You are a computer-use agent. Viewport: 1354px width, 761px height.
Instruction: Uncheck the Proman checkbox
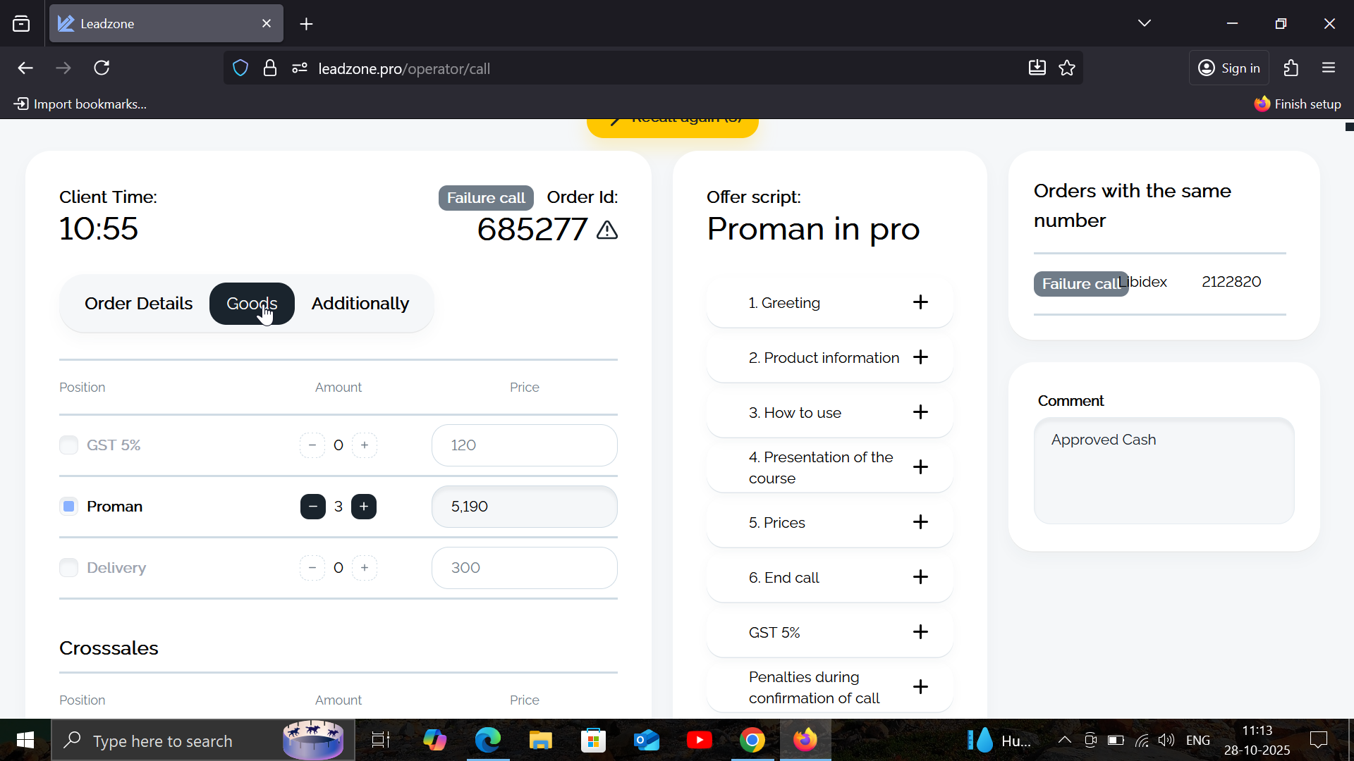pyautogui.click(x=68, y=507)
